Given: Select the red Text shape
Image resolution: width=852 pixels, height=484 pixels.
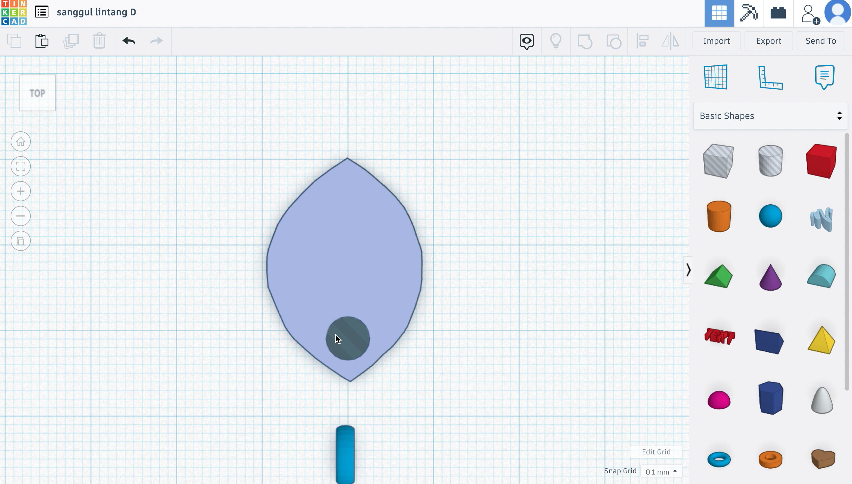Looking at the screenshot, I should (x=719, y=336).
